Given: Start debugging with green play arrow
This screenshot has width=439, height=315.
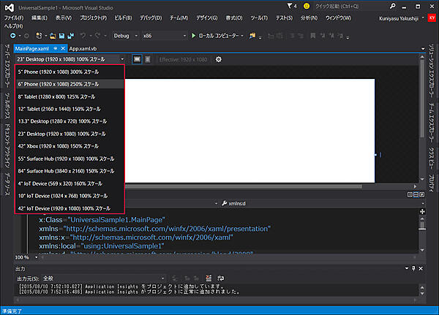Looking at the screenshot, I should point(194,35).
